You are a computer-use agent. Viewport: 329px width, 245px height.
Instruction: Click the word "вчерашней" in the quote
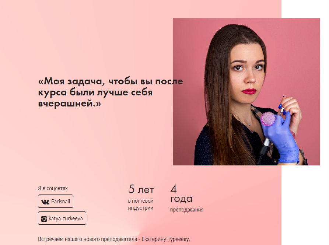pyautogui.click(x=65, y=104)
